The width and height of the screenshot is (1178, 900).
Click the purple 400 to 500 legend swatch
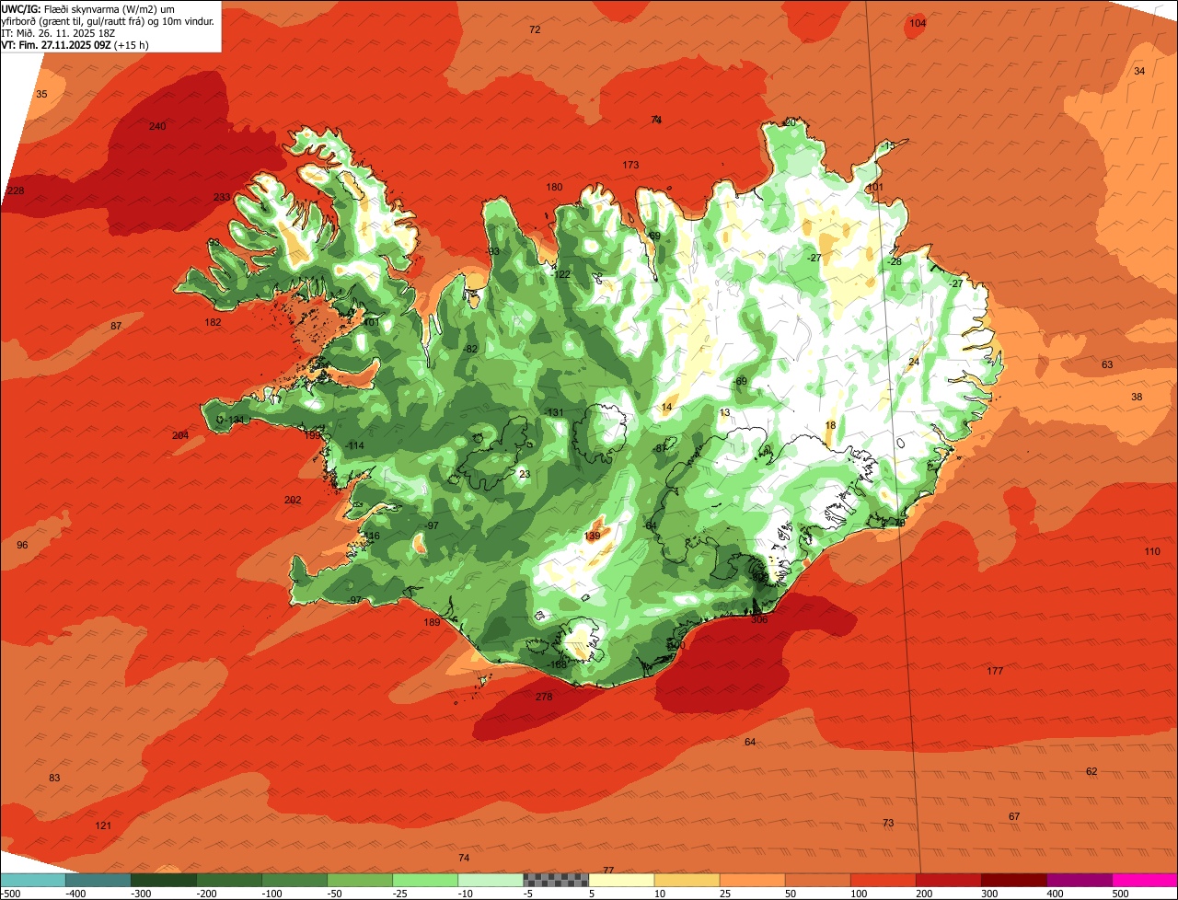(1080, 880)
